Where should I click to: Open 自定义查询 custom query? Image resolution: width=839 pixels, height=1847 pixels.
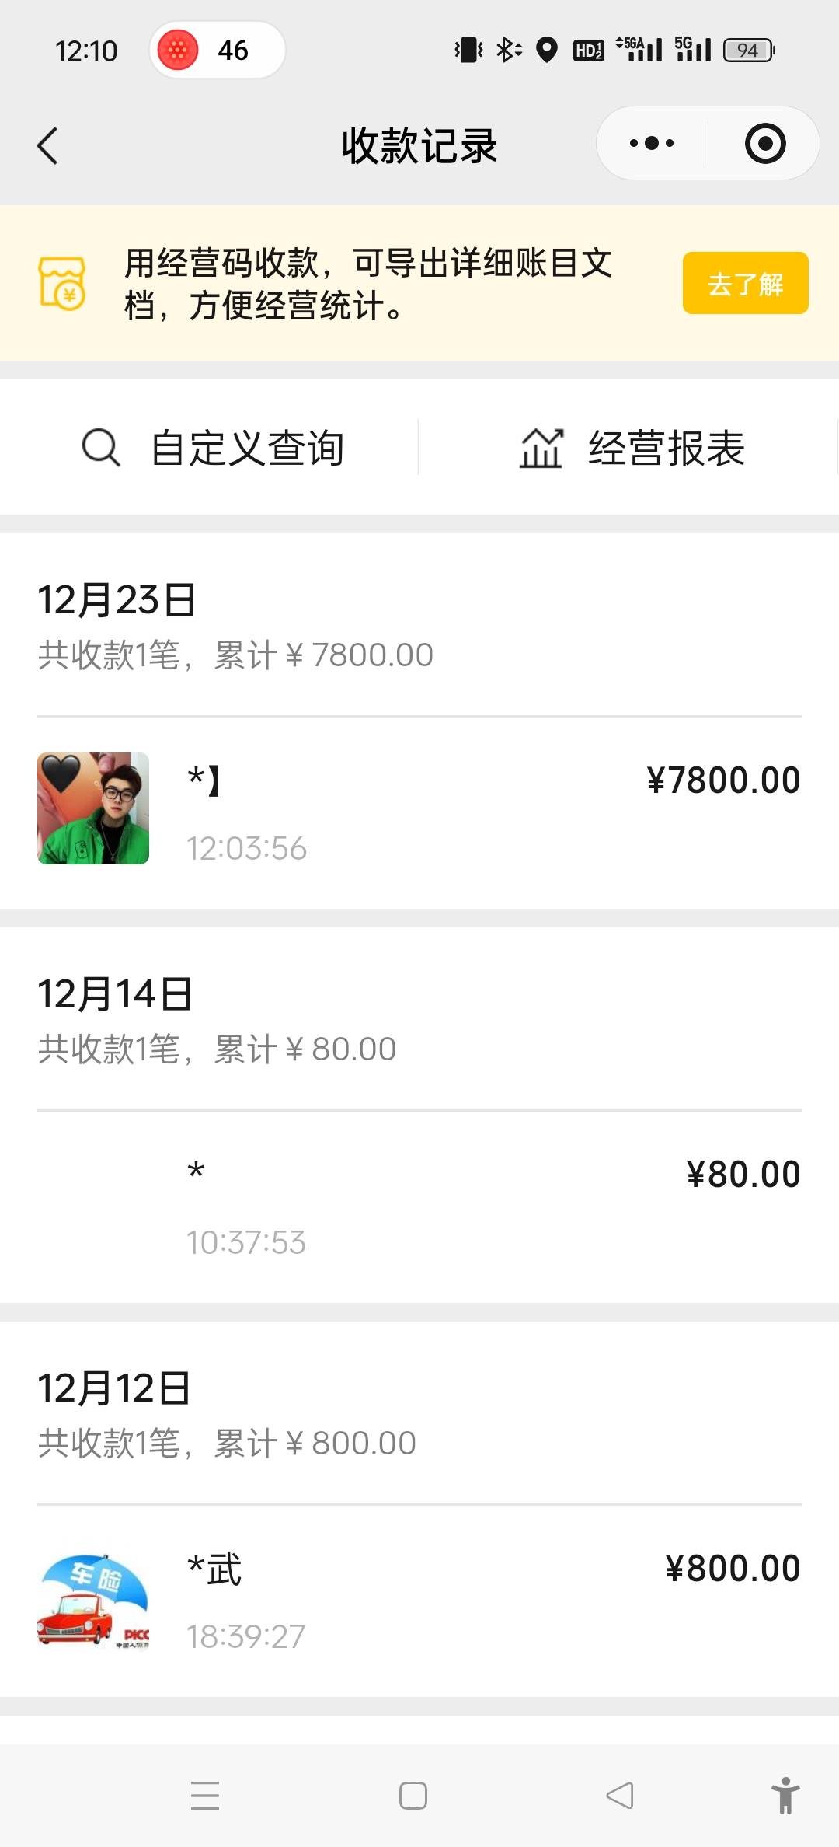247,448
